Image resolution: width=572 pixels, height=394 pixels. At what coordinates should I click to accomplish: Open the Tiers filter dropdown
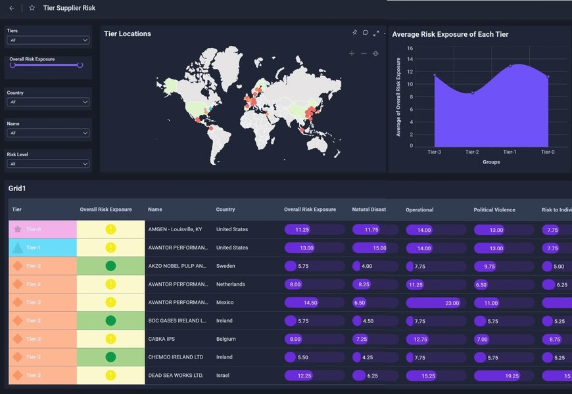pos(47,40)
